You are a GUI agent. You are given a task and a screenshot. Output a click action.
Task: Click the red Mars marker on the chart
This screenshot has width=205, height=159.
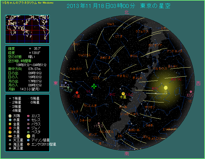coord(77,93)
